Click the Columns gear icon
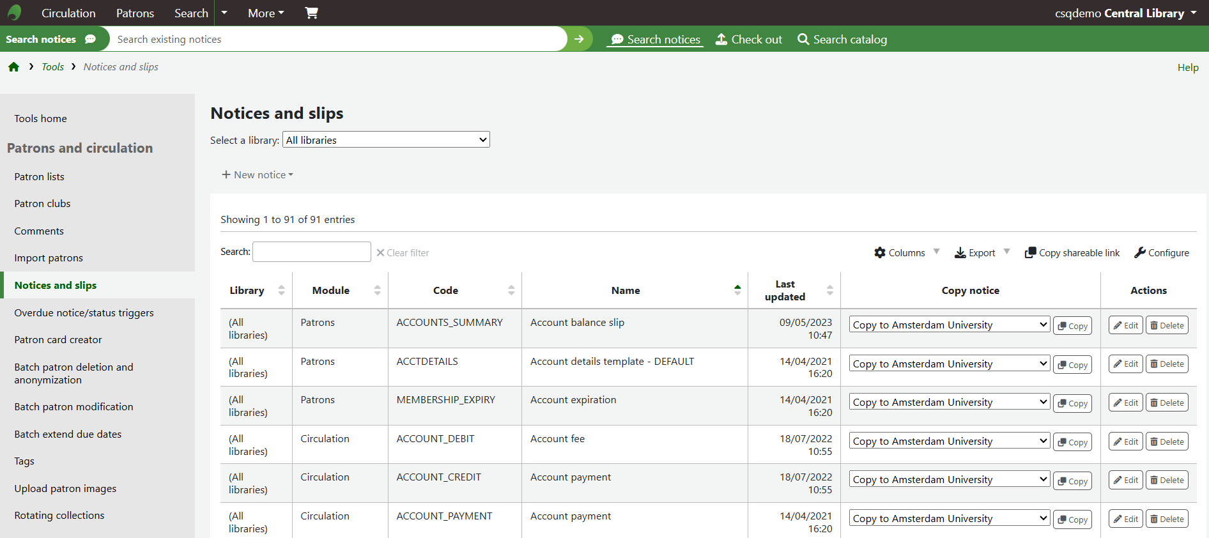 pos(880,253)
